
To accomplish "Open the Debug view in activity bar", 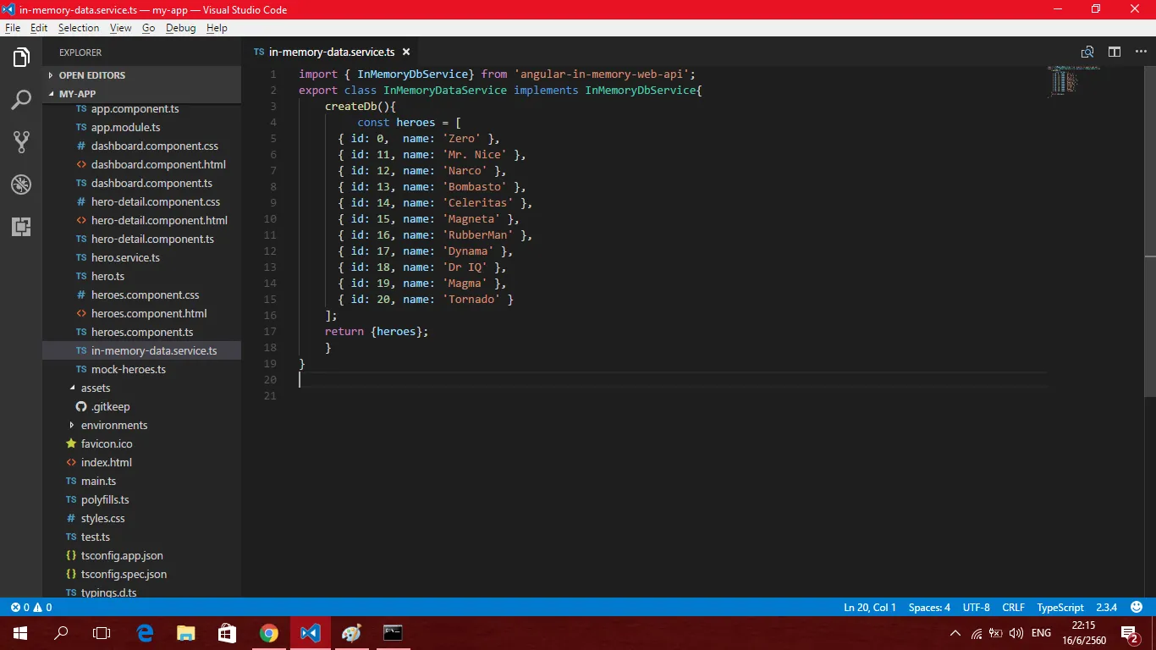I will [21, 185].
